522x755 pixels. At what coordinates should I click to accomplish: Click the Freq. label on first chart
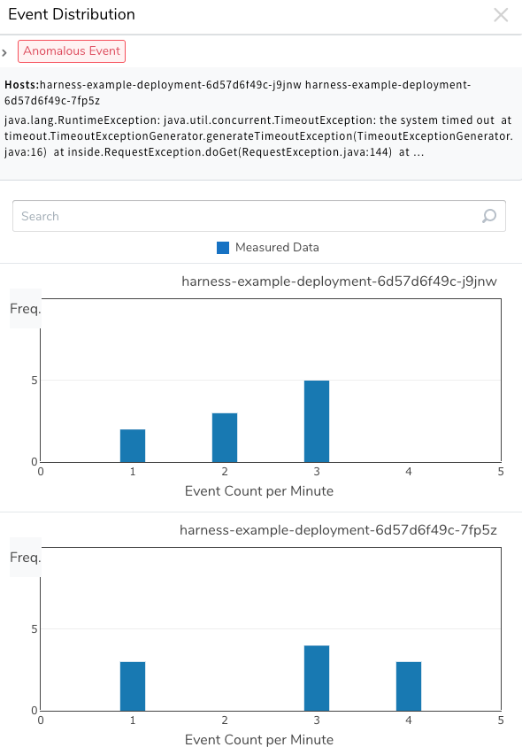pos(26,309)
